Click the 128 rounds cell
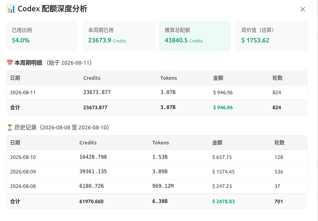318x221 pixels. tap(279, 157)
